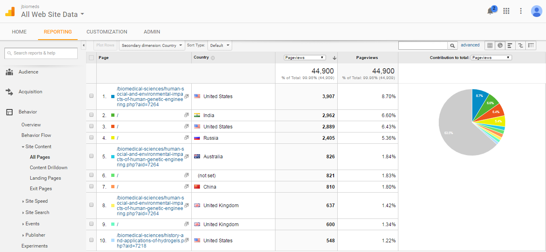Viewport: 546px width, 252px height.
Task: Switch to data table view icon
Action: tap(490, 45)
